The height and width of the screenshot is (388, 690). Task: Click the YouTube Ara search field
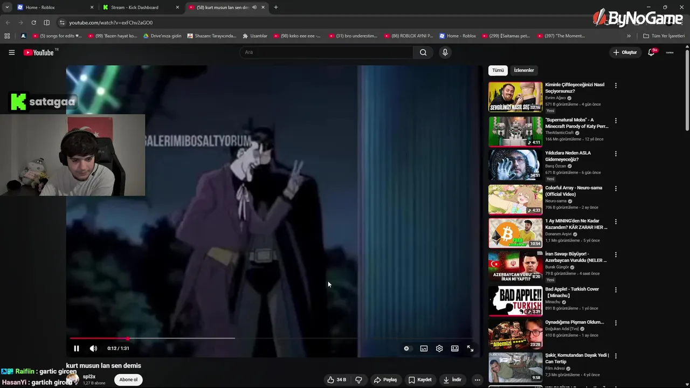point(326,52)
